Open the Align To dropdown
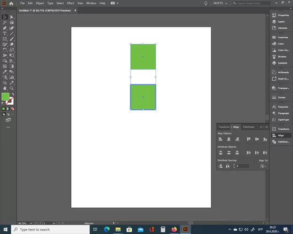This screenshot has width=293, height=234. [263, 166]
